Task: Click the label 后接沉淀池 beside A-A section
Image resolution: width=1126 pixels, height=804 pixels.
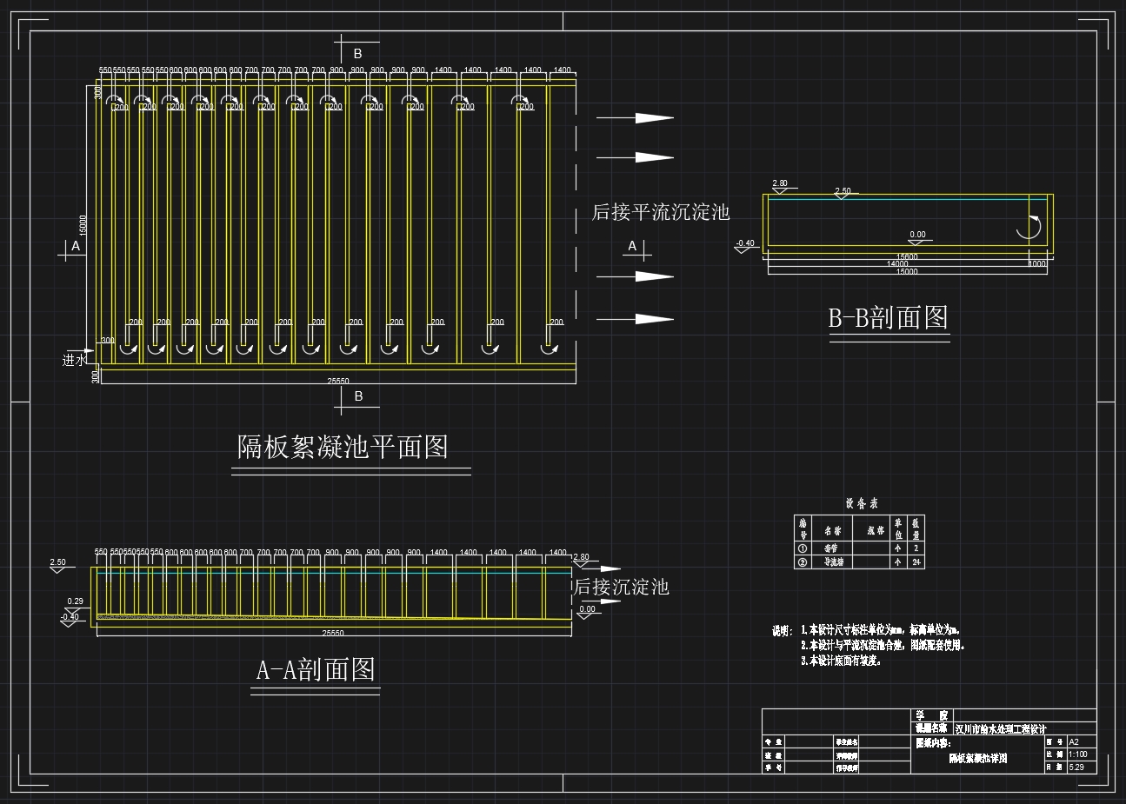Action: pyautogui.click(x=621, y=588)
